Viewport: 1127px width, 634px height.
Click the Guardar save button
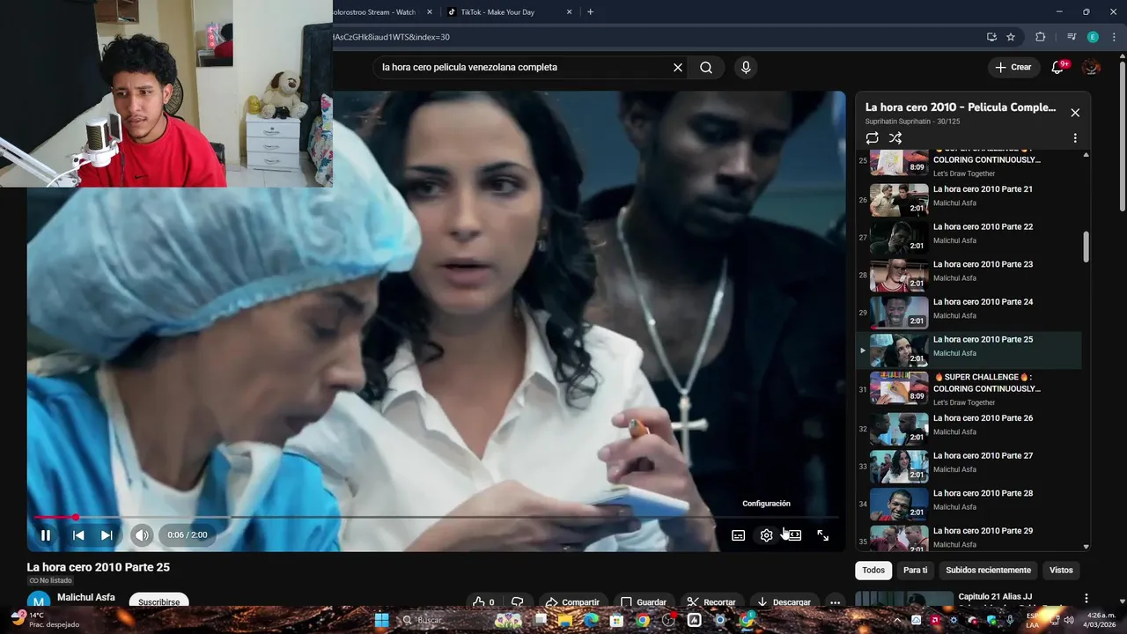click(x=644, y=602)
